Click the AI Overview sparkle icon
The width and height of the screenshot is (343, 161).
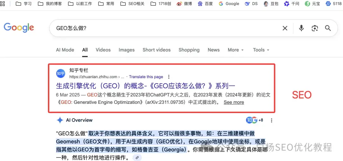[x=60, y=120]
